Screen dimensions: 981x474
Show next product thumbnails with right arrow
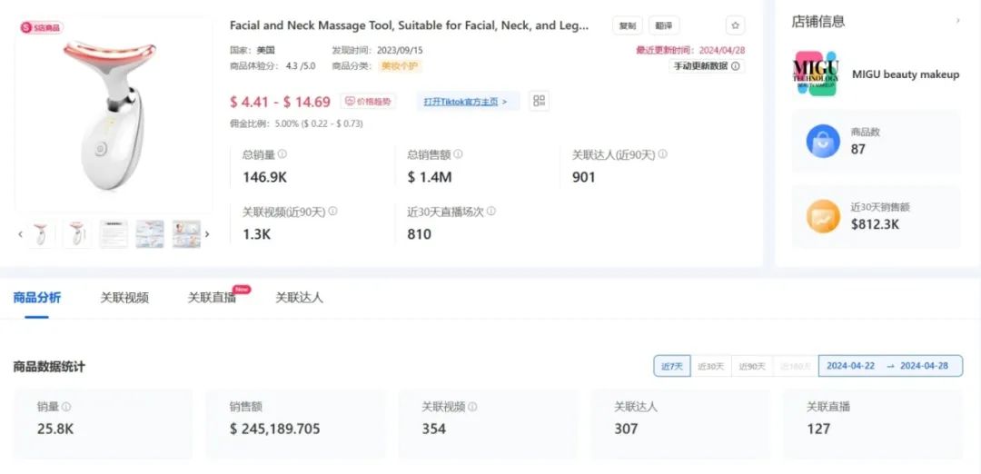tap(207, 234)
